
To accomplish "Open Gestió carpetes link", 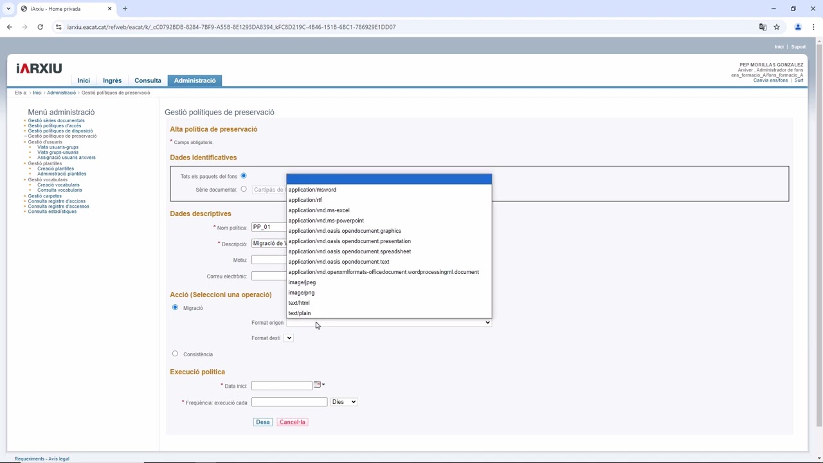I will (44, 196).
